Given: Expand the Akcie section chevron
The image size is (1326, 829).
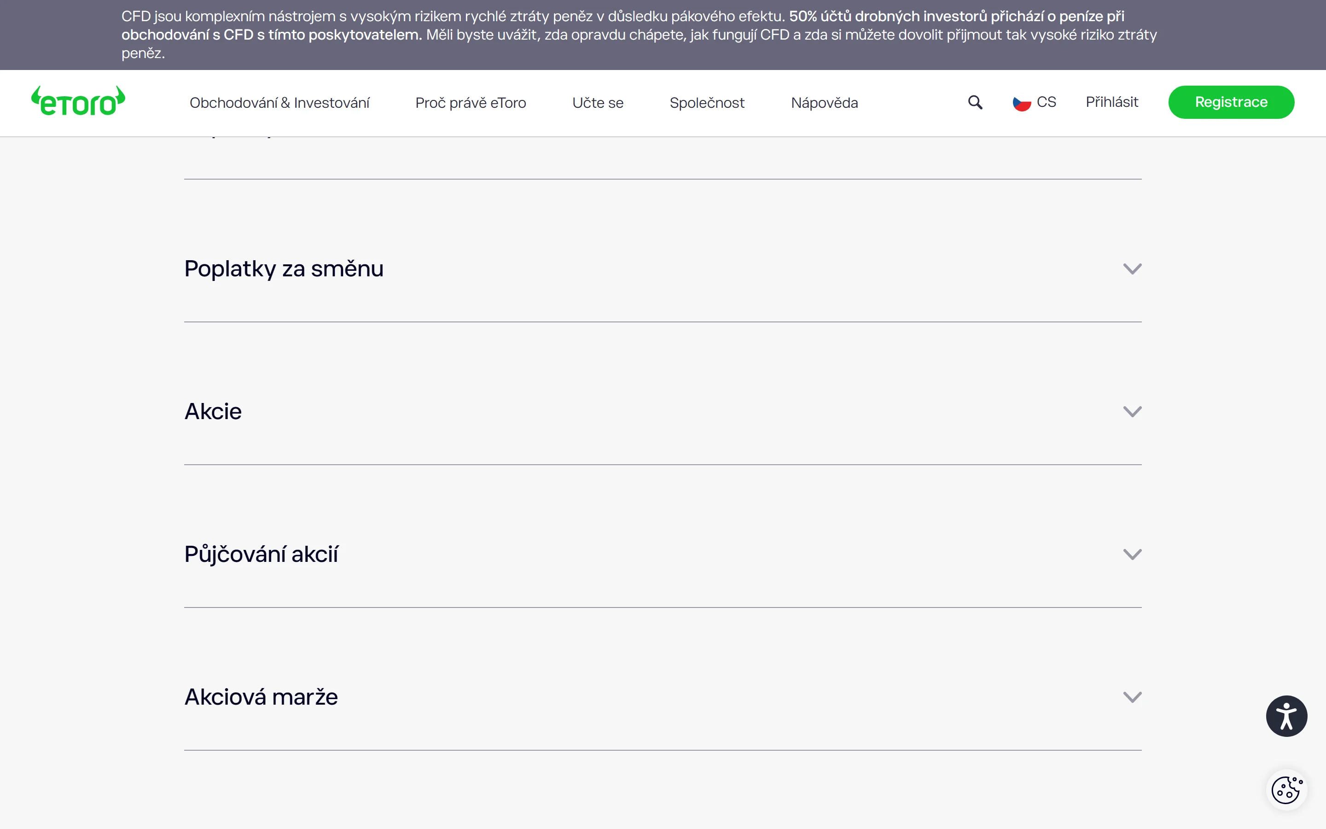Looking at the screenshot, I should coord(1132,412).
